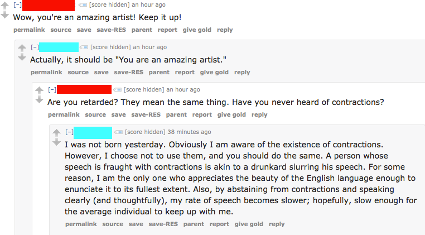Open permalink of the top-level artist comment
Viewport: 425px width, 235px height.
point(29,30)
